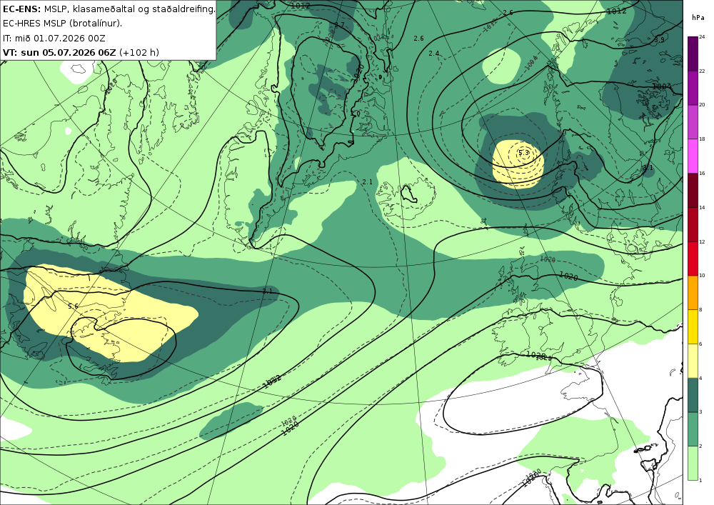
Task: Click the 'VT: sun 05.07.2026 06Z' valid time line
Action: click(x=59, y=52)
